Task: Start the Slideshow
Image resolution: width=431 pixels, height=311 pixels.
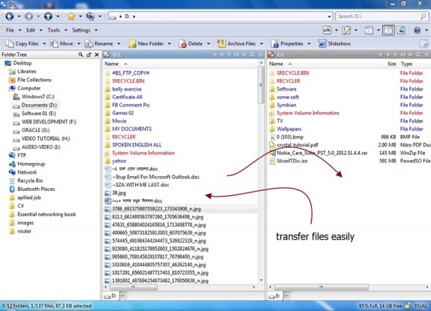Action: [334, 44]
